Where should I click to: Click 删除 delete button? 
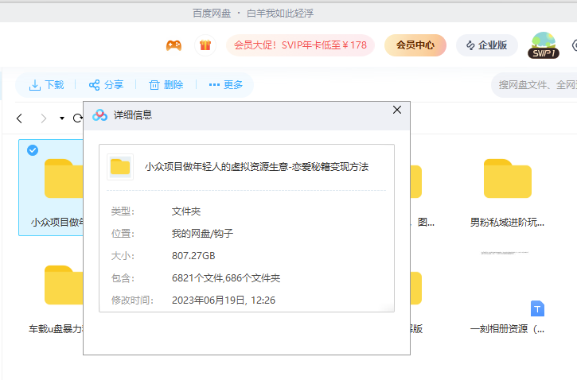[x=166, y=85]
